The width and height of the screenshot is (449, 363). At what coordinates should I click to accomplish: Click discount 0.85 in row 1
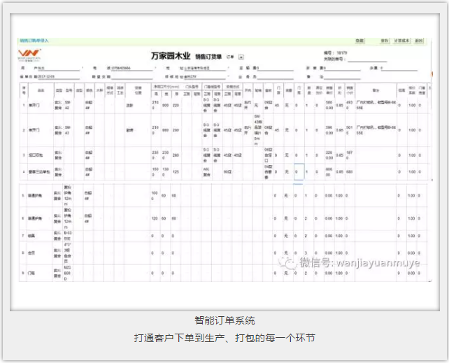(340, 106)
